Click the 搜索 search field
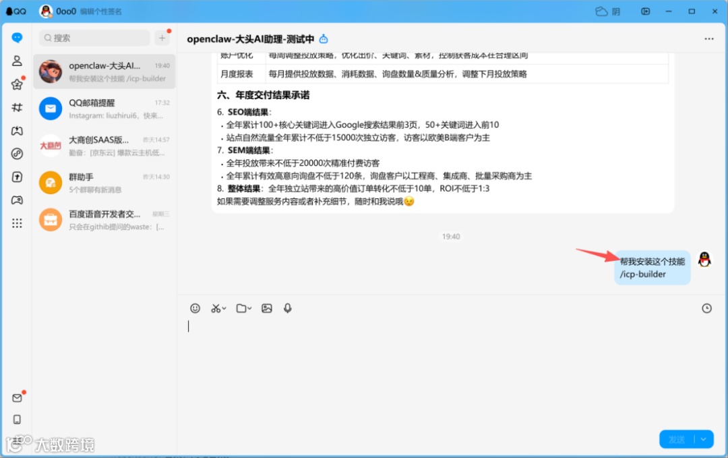This screenshot has height=458, width=728. point(95,38)
